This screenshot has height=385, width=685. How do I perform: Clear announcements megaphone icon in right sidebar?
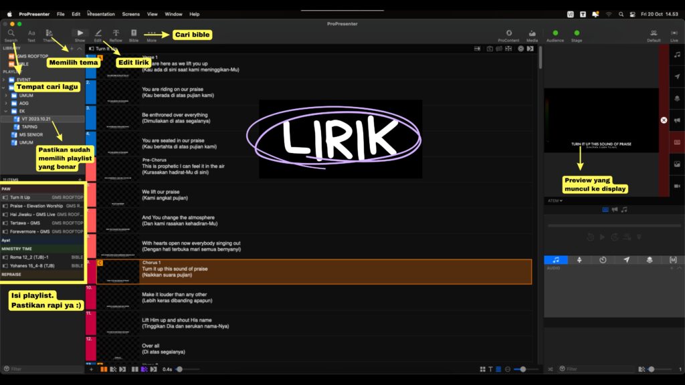(x=677, y=120)
